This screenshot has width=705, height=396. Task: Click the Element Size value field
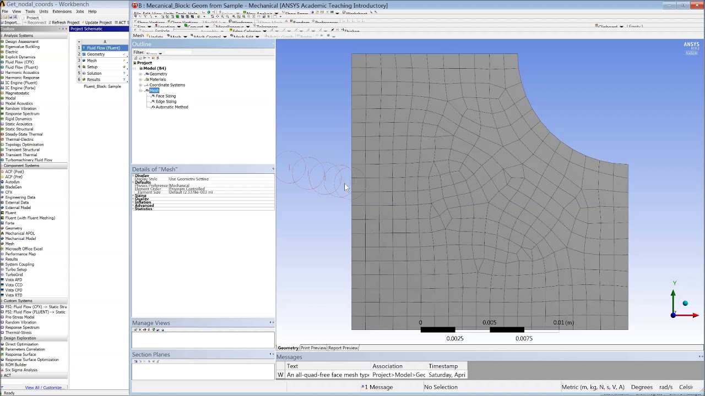[x=220, y=192]
